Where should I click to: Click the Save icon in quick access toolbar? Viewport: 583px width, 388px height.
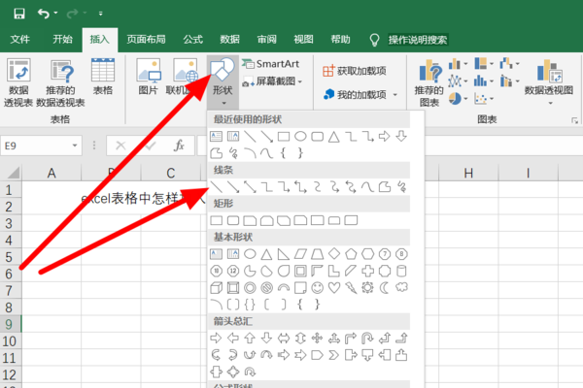coord(18,14)
